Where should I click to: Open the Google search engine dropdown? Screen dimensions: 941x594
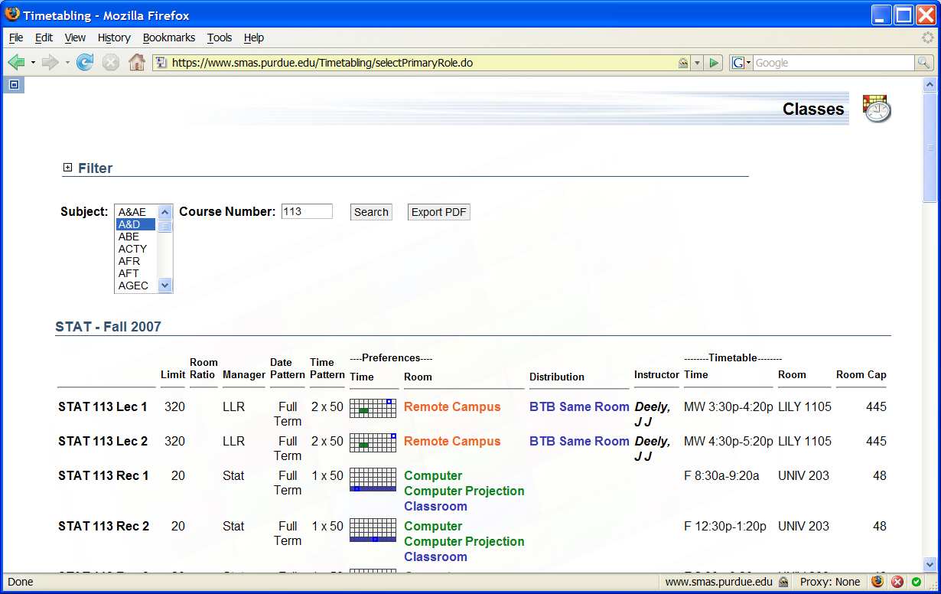(x=741, y=63)
